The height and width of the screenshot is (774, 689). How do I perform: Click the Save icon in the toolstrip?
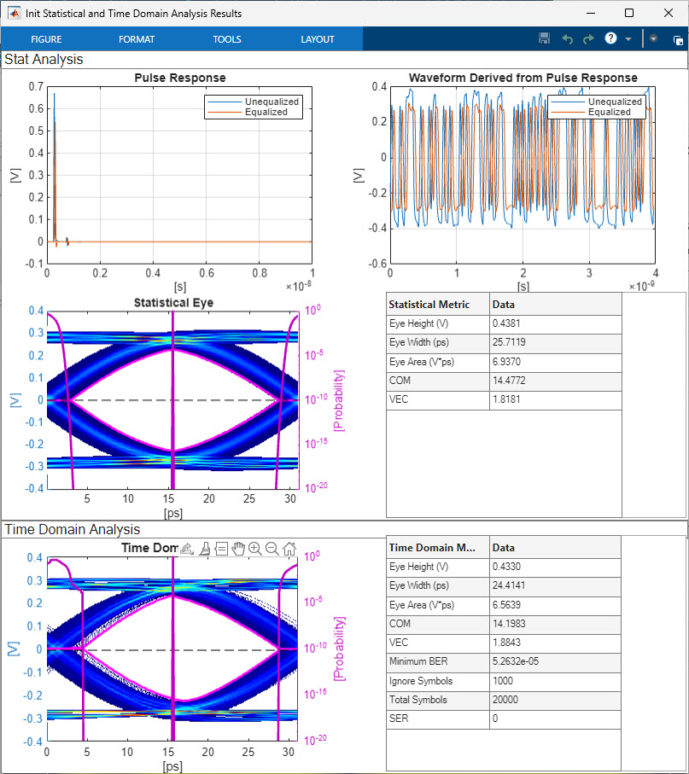(545, 38)
